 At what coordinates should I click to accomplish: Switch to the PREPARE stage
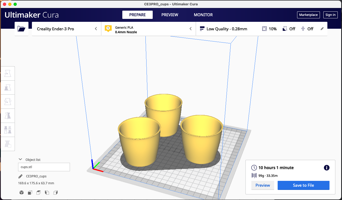click(x=137, y=15)
